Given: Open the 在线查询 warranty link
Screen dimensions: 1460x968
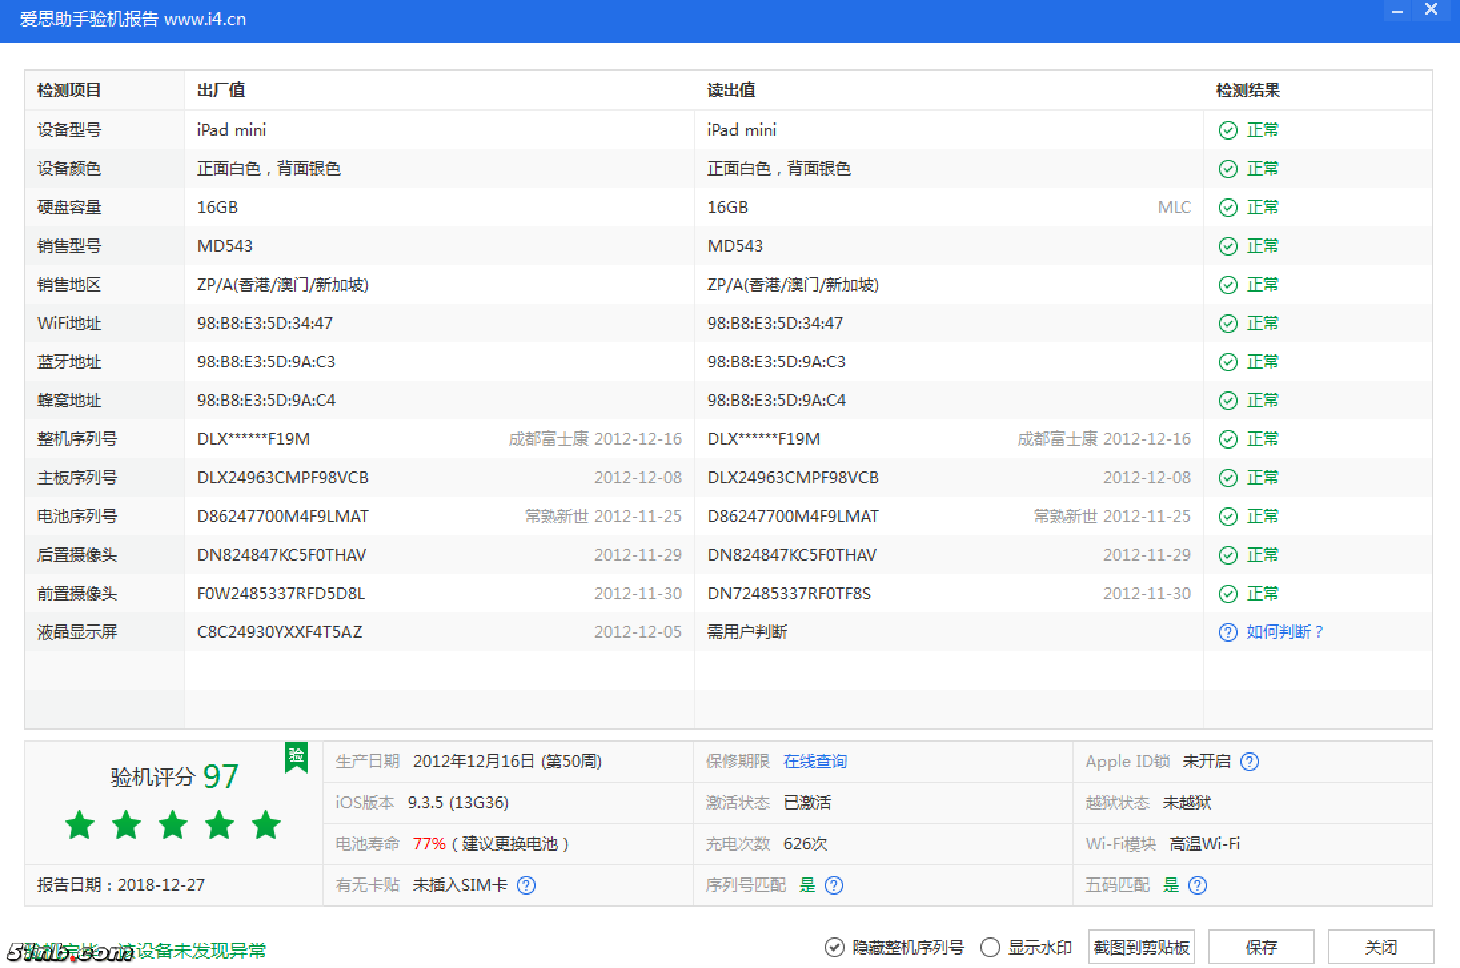Looking at the screenshot, I should 815,762.
